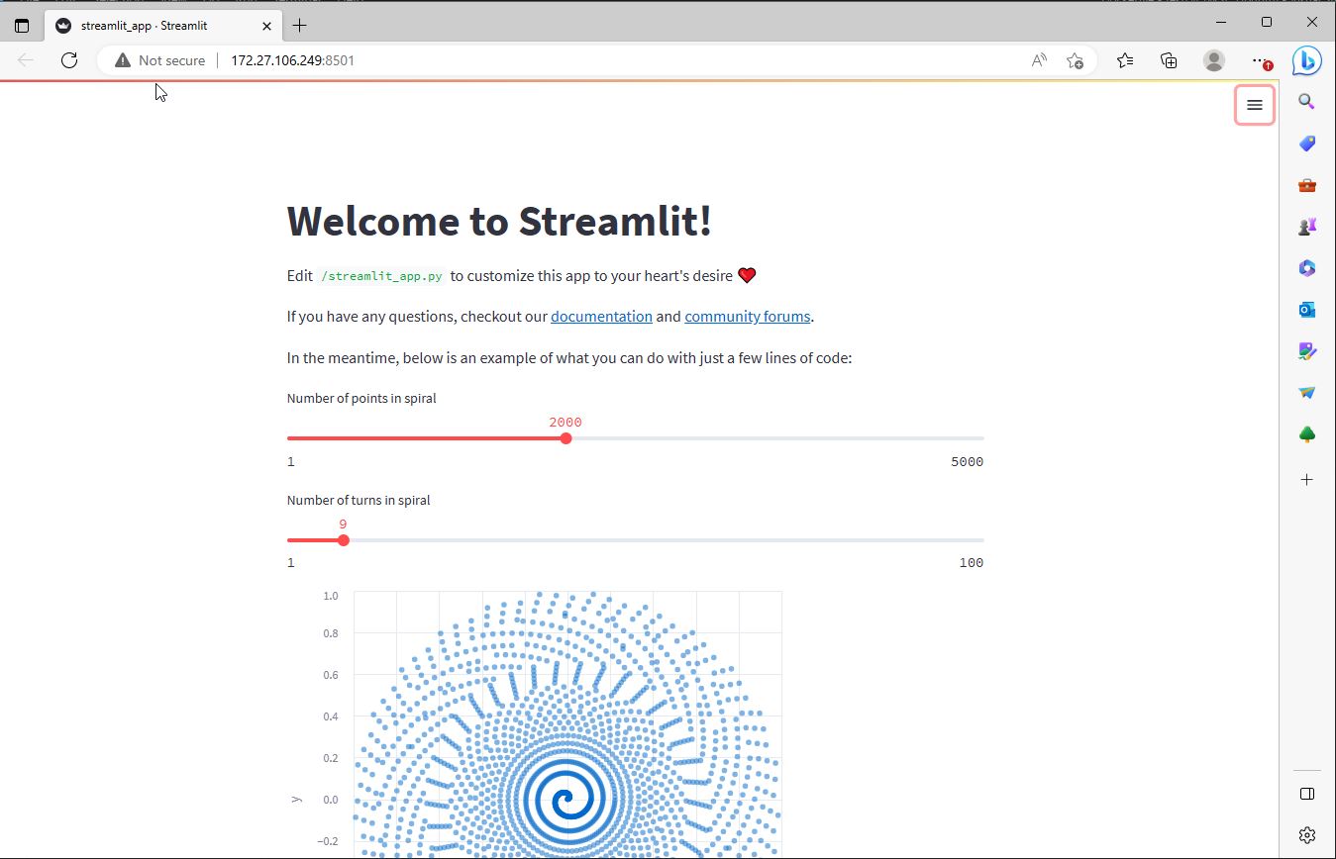Viewport: 1336px width, 859px height.
Task: Click the turns in spiral slider handle
Action: 344,540
